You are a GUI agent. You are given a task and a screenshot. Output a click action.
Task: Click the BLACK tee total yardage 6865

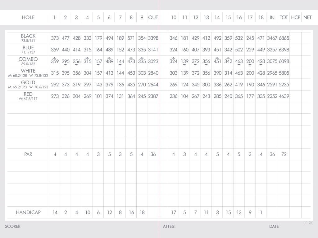click(284, 38)
